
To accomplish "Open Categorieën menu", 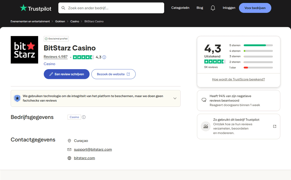I will pyautogui.click(x=180, y=8).
